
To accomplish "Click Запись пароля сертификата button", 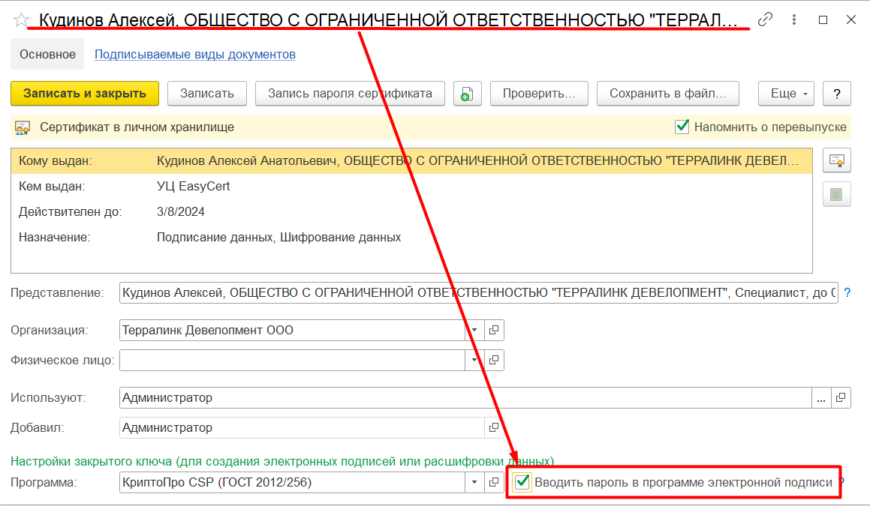I will click(x=350, y=94).
